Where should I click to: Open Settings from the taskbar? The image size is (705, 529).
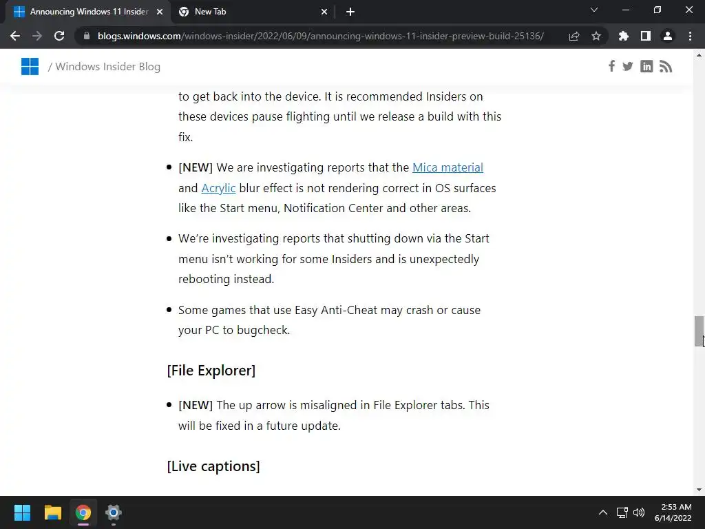[114, 512]
